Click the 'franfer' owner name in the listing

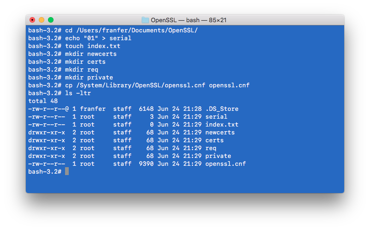point(93,109)
